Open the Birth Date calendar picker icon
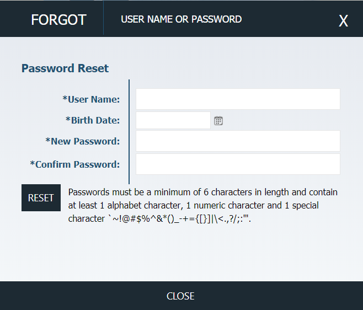This screenshot has width=363, height=310. click(x=218, y=121)
